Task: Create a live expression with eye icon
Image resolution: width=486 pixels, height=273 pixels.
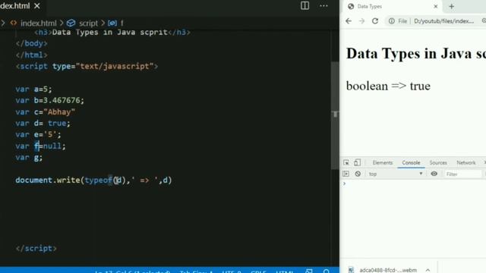Action: 434,174
